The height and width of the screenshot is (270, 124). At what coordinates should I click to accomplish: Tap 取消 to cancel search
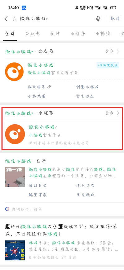(115, 19)
